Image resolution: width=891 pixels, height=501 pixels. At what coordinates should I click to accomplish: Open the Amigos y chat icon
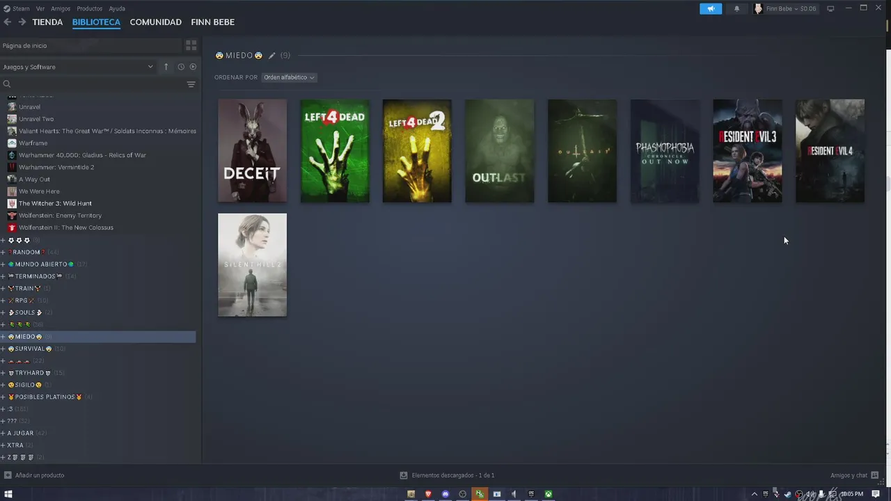(x=875, y=475)
